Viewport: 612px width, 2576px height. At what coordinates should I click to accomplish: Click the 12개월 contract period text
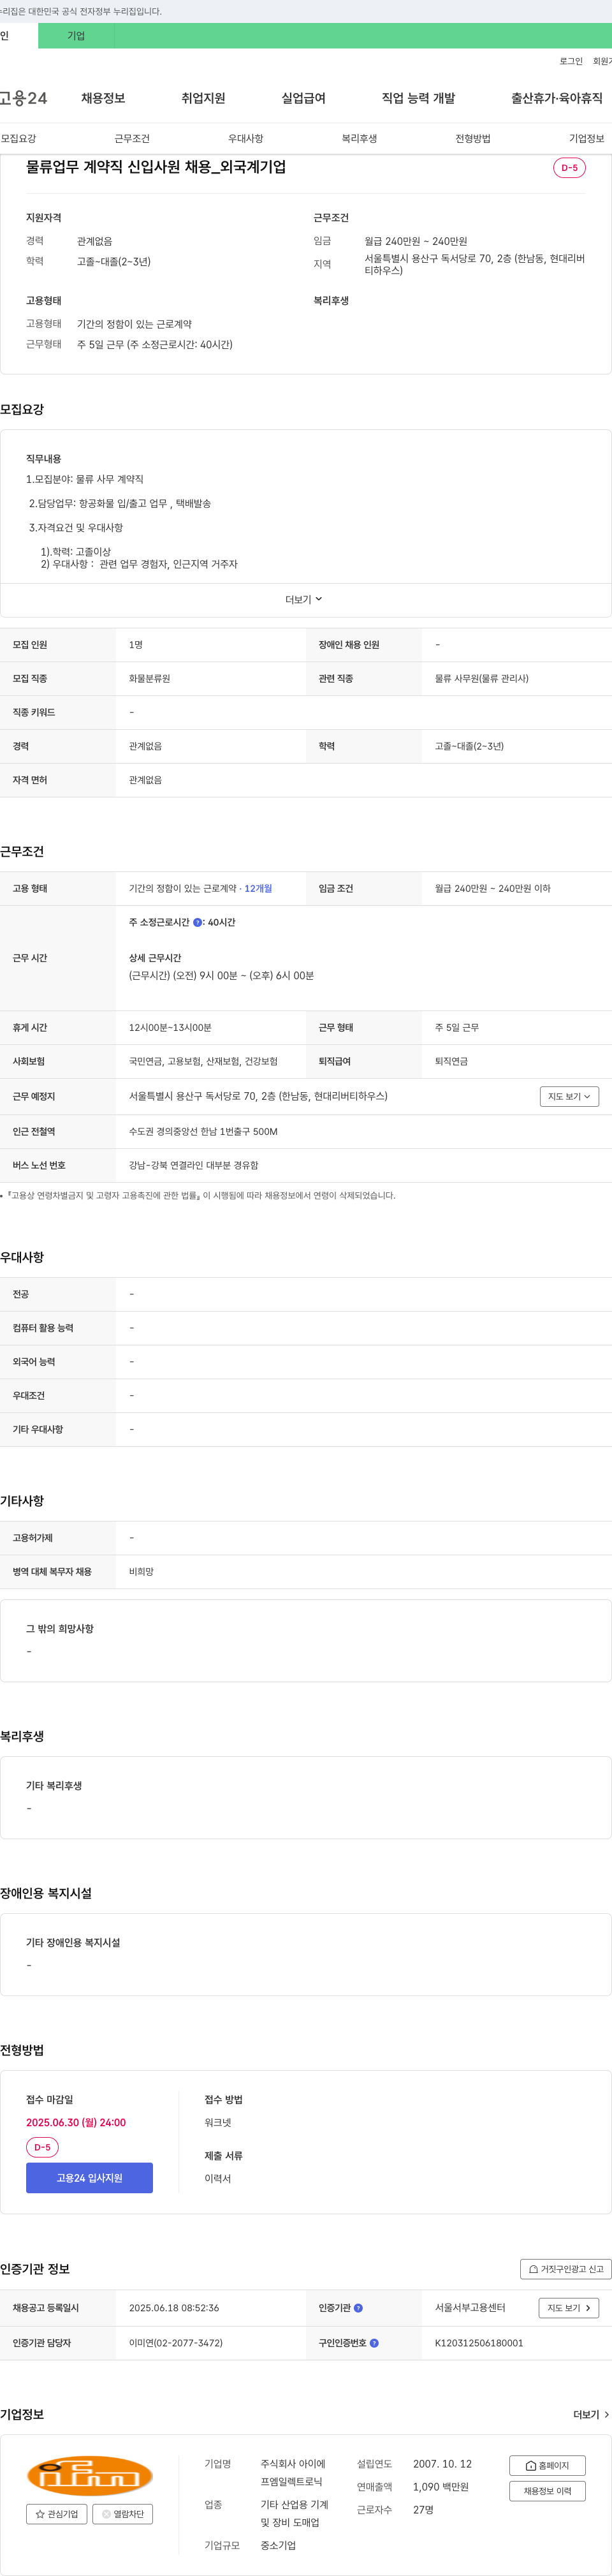[258, 889]
